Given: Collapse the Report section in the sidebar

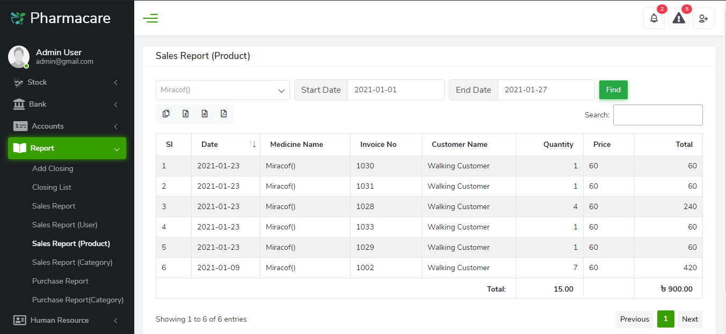Looking at the screenshot, I should tap(67, 148).
